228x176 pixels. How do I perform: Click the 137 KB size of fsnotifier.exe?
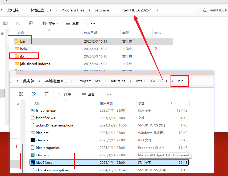pos(182,110)
